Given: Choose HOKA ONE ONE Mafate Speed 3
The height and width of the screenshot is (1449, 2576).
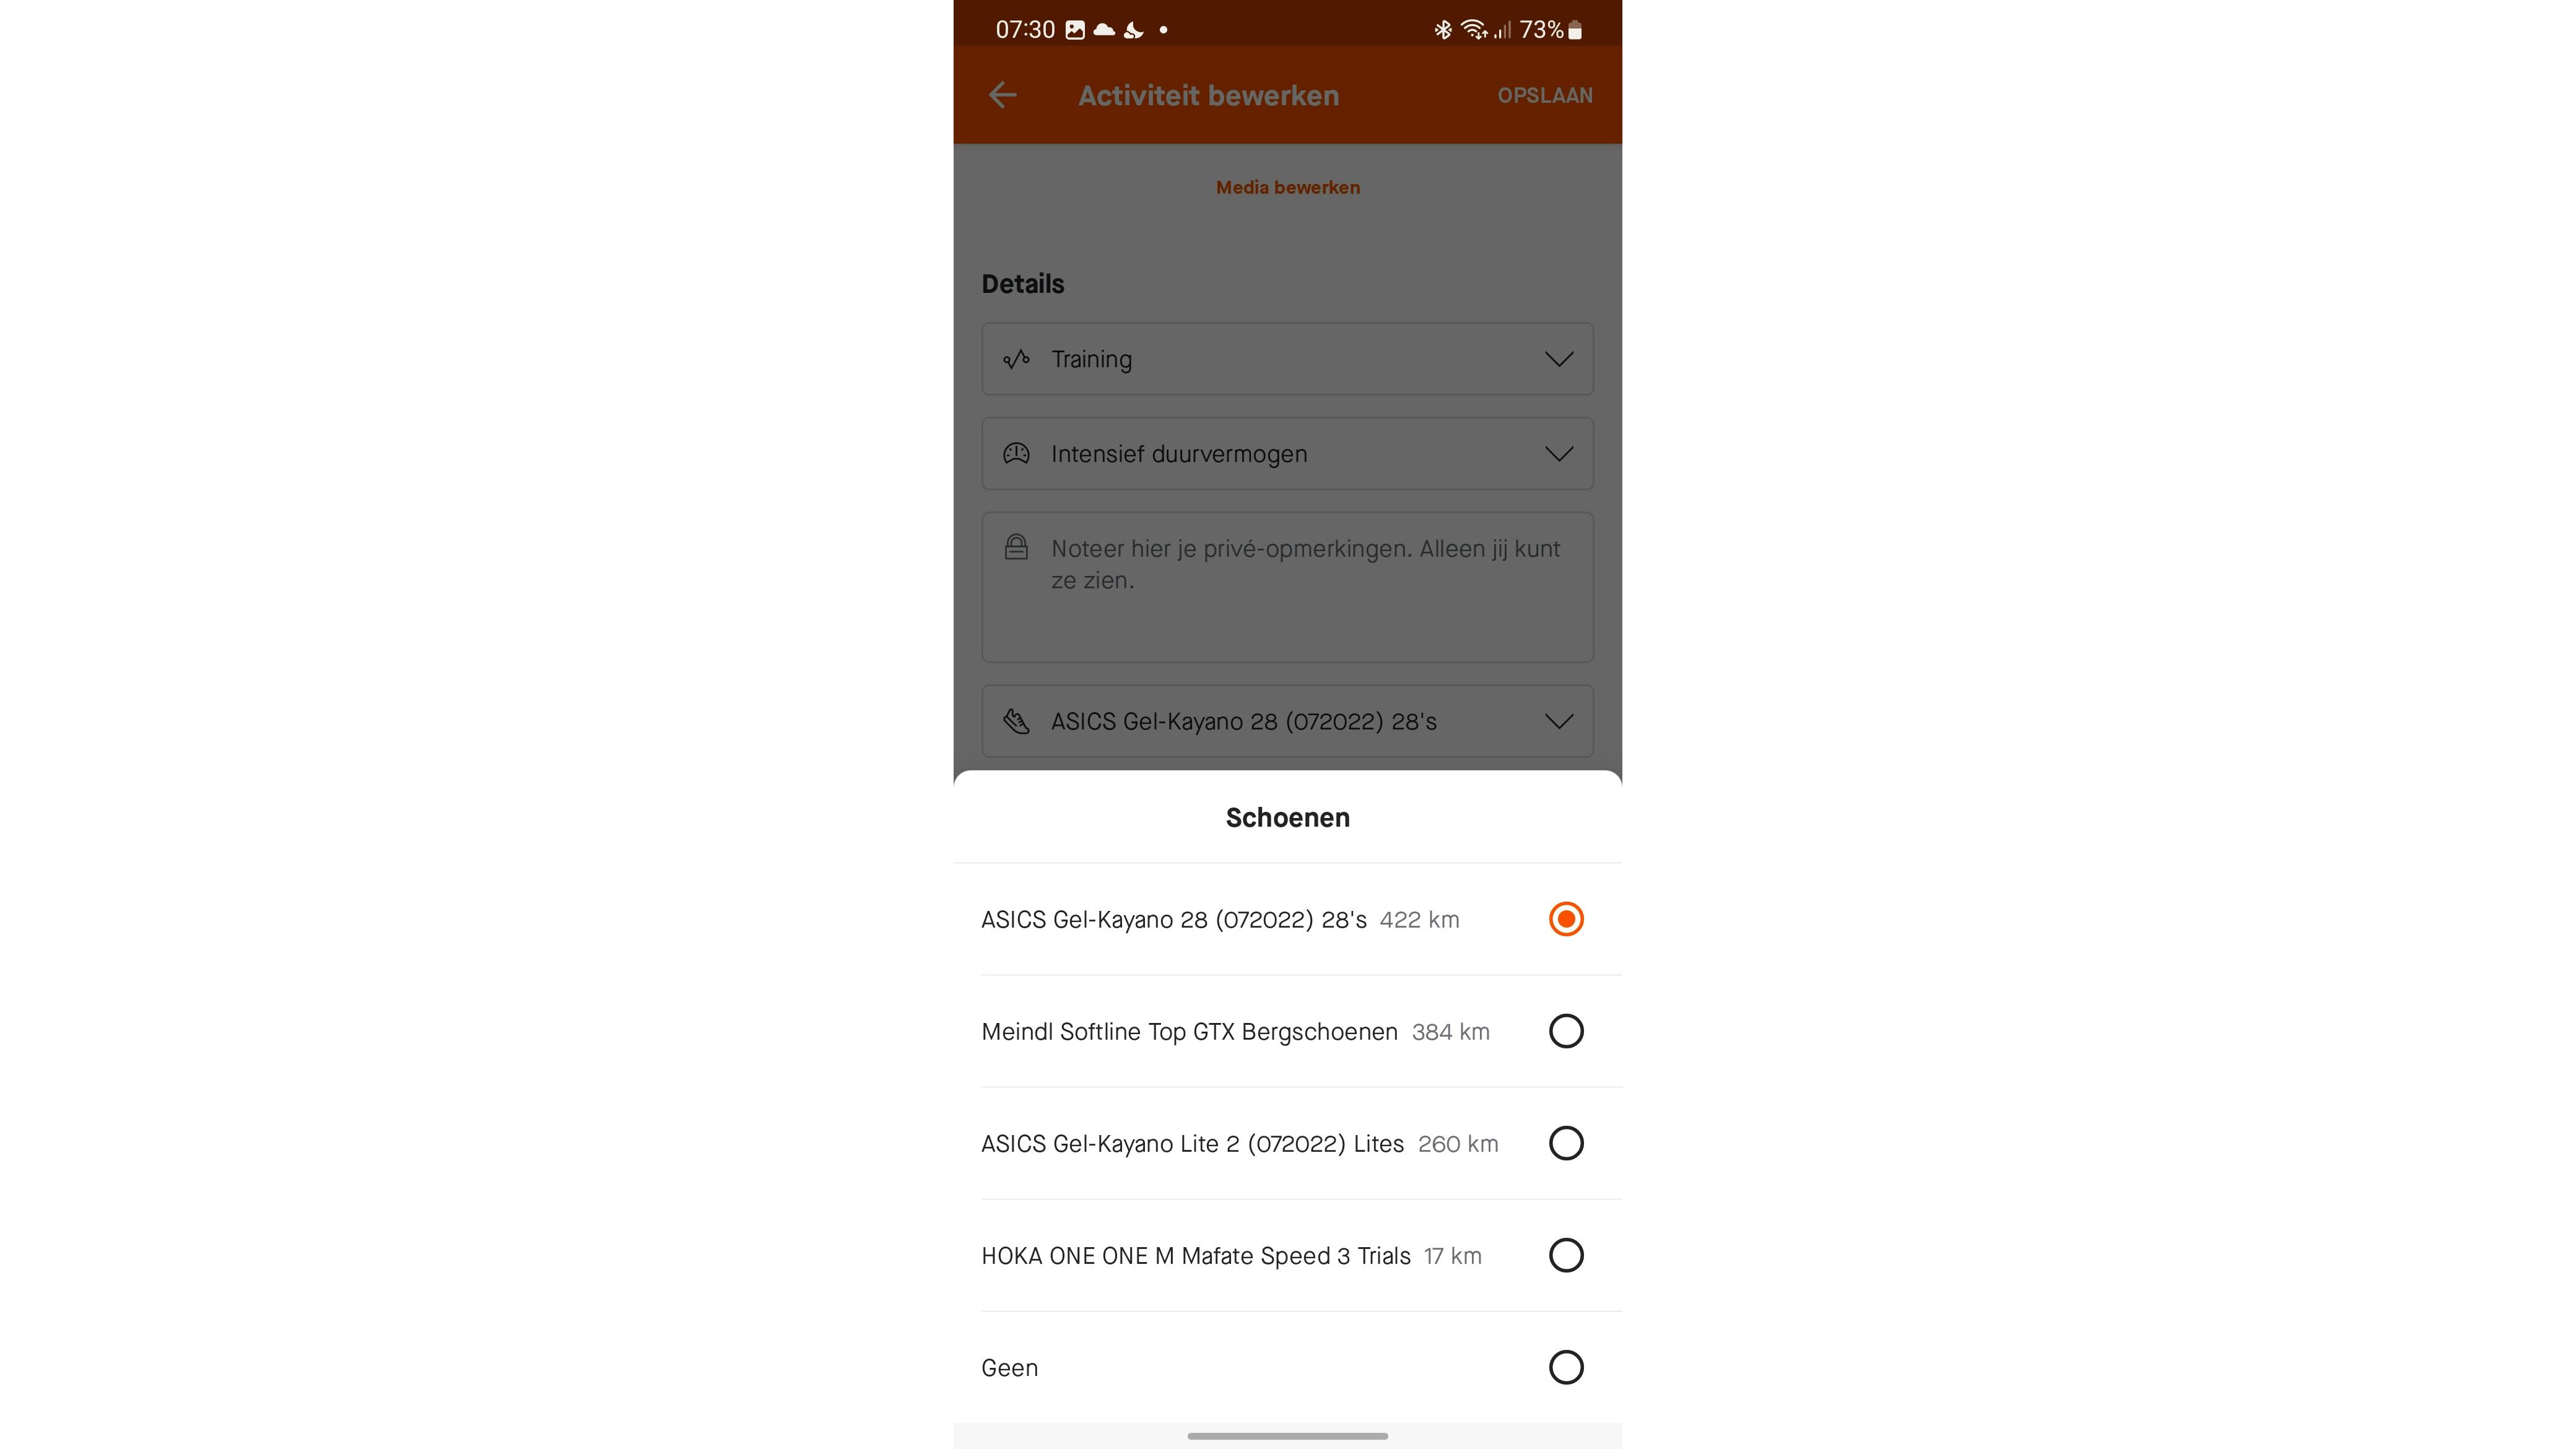Looking at the screenshot, I should coord(1287,1255).
